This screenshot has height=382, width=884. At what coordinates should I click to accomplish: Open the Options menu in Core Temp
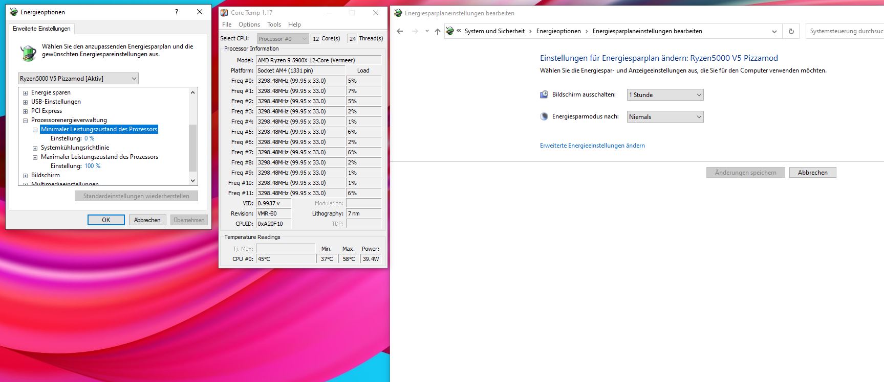coord(249,25)
